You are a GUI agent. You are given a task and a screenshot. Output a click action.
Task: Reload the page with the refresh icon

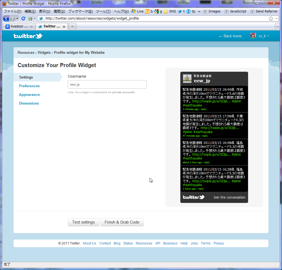pyautogui.click(x=23, y=18)
